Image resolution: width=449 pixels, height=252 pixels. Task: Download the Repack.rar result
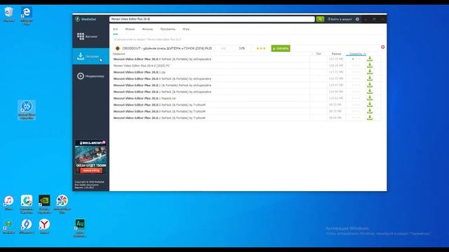coord(370,98)
